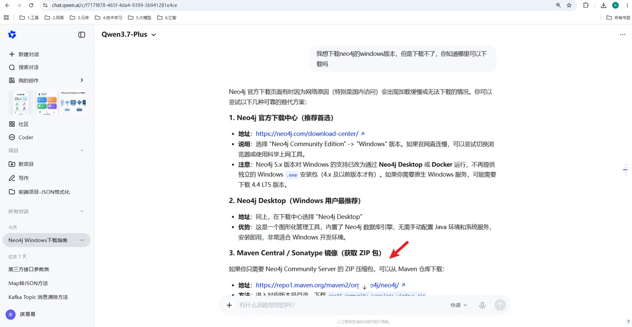This screenshot has width=632, height=327.
Task: Open Qwen3.7-Plus model dropdown
Action: pos(129,35)
